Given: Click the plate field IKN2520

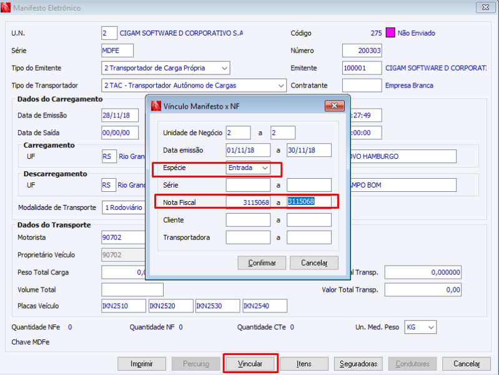Looking at the screenshot, I should 171,306.
